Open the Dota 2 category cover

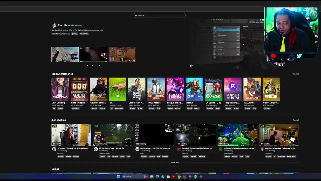click(194, 89)
